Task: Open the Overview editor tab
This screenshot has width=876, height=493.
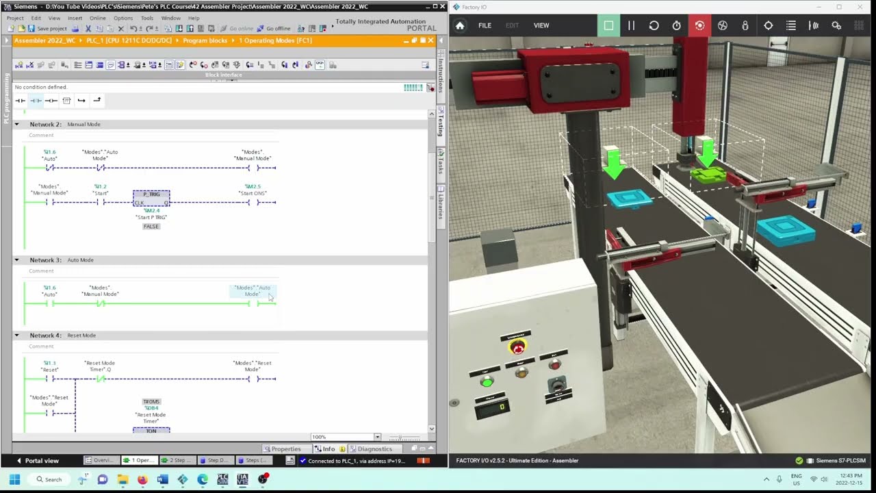Action: click(101, 461)
